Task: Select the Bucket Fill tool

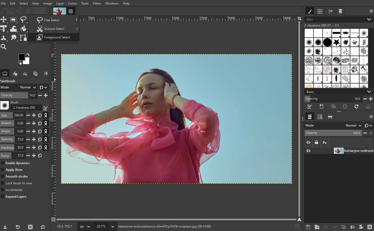Action: (x=23, y=29)
